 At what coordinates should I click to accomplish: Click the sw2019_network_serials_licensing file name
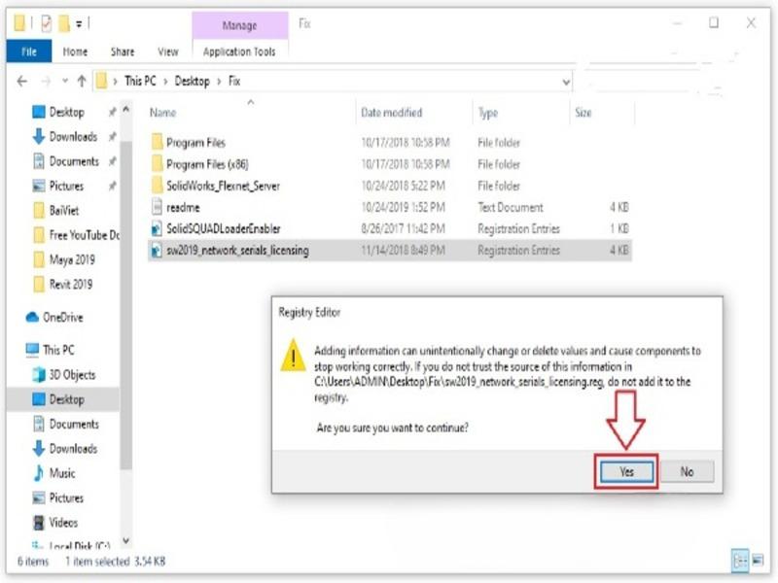[x=237, y=251]
